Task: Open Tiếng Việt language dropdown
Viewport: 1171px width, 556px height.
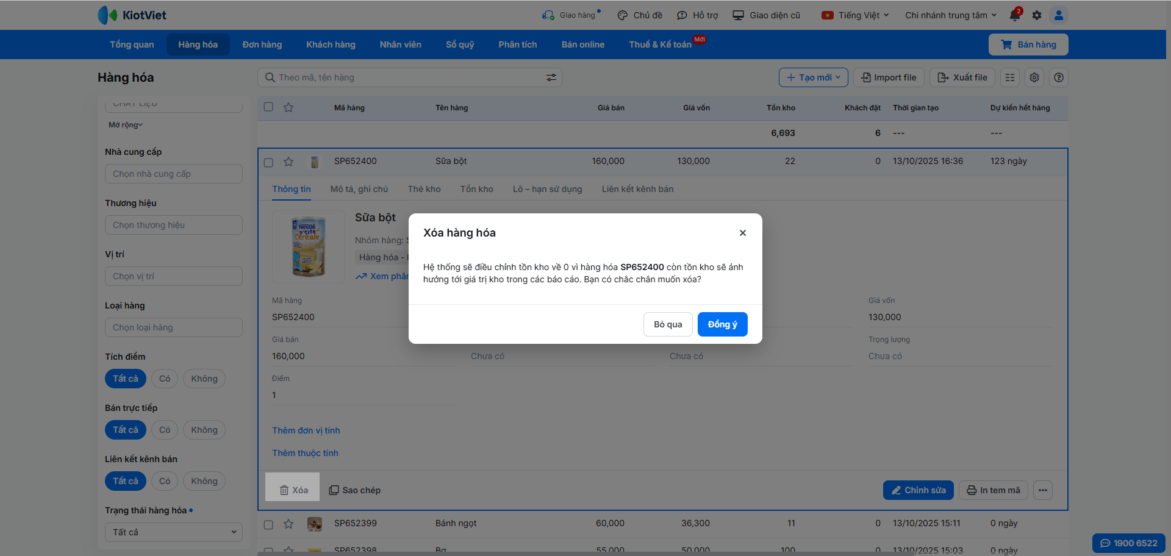Action: point(856,15)
